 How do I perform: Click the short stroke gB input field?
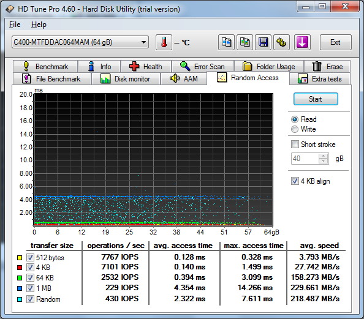tap(305, 159)
